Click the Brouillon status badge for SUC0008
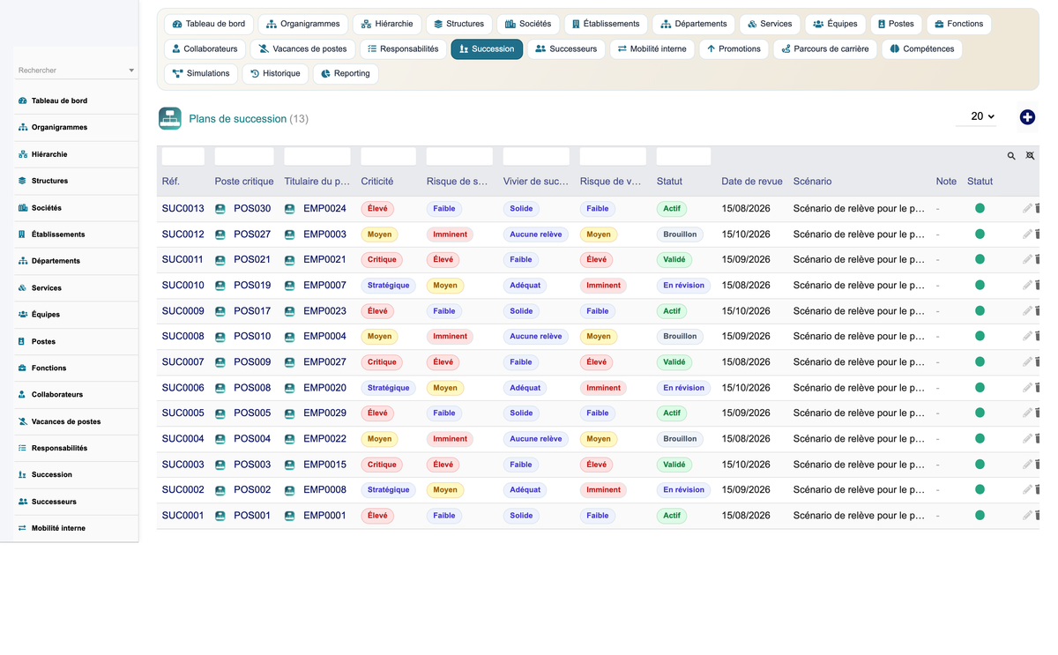 tap(680, 337)
